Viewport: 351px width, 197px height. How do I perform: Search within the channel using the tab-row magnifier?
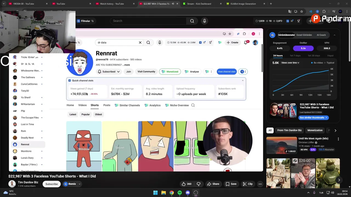(x=193, y=105)
